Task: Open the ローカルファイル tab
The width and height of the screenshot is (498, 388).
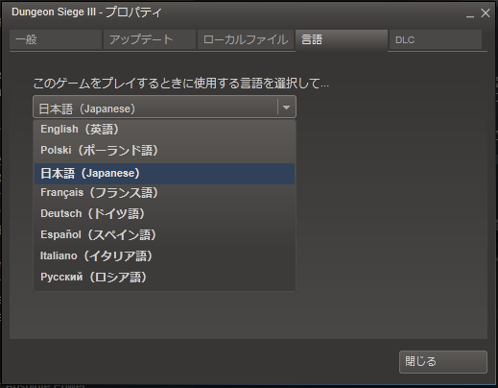Action: tap(246, 39)
